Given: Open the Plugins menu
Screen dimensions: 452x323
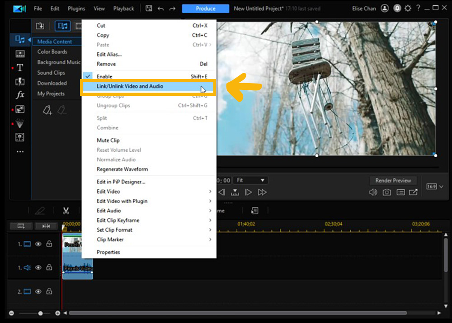Looking at the screenshot, I should coord(76,8).
